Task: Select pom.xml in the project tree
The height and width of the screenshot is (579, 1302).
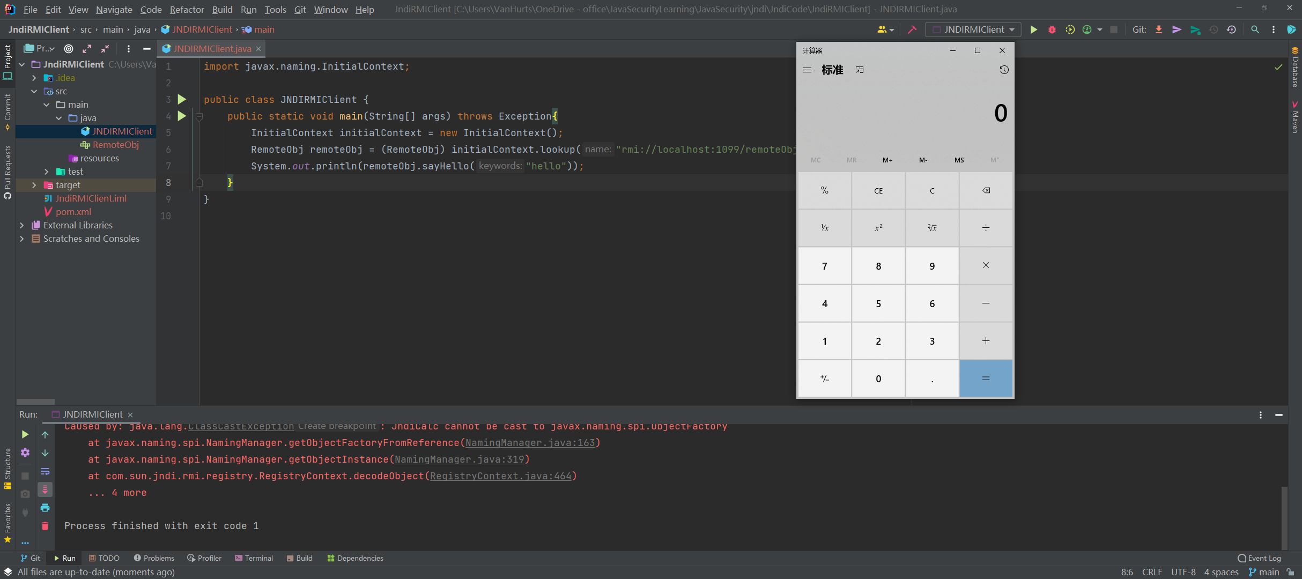Action: tap(73, 212)
